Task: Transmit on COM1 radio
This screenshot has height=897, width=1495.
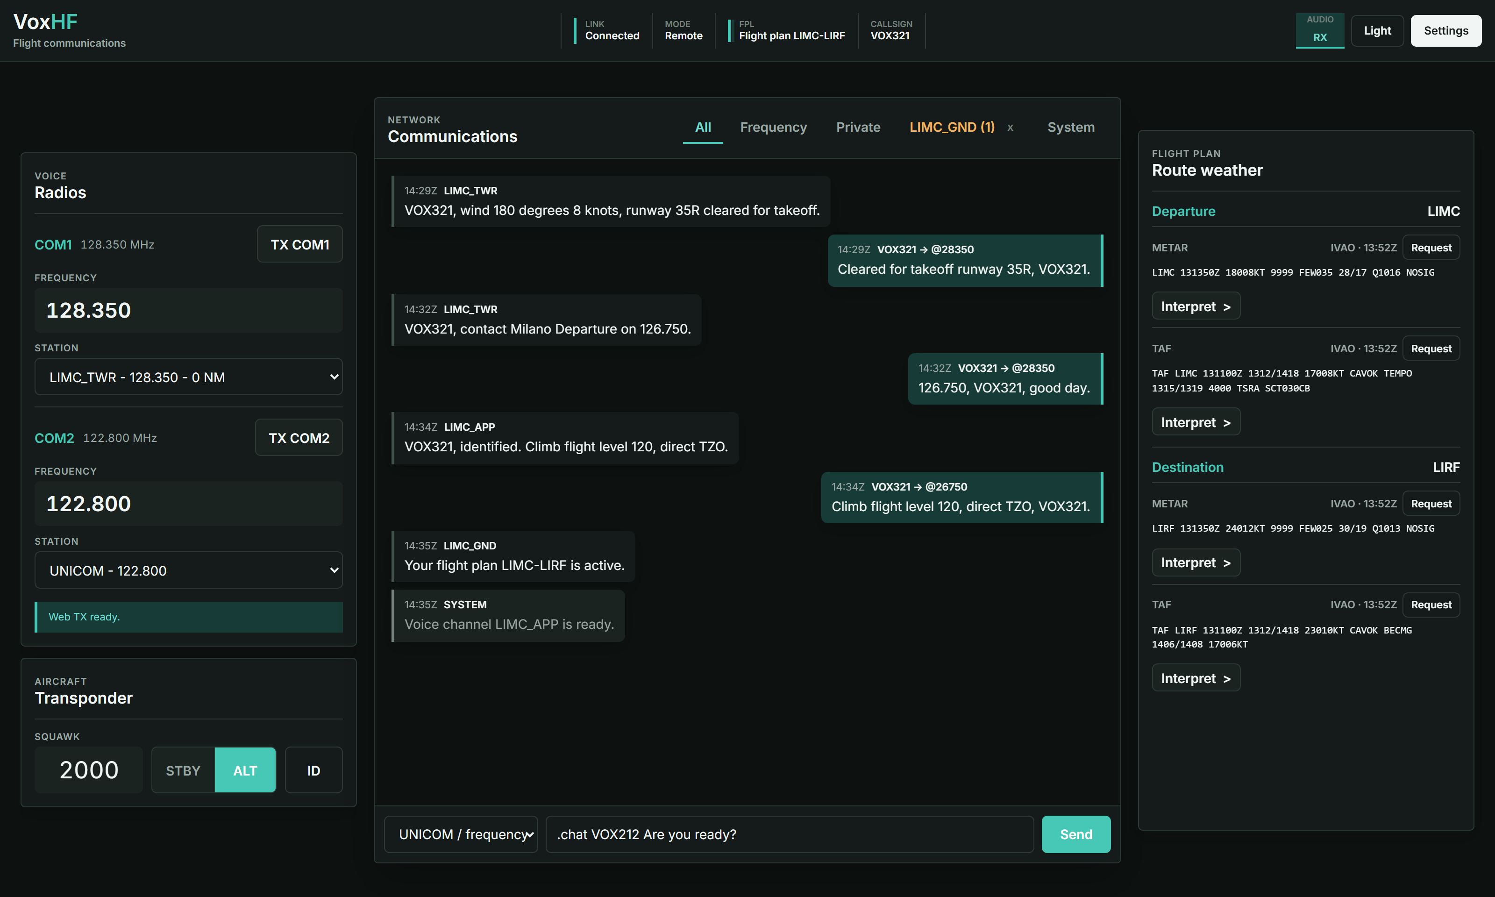Action: pyautogui.click(x=300, y=244)
